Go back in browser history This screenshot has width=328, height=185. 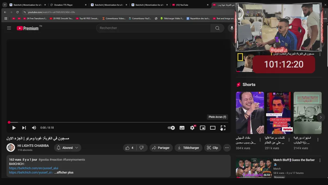(5, 12)
